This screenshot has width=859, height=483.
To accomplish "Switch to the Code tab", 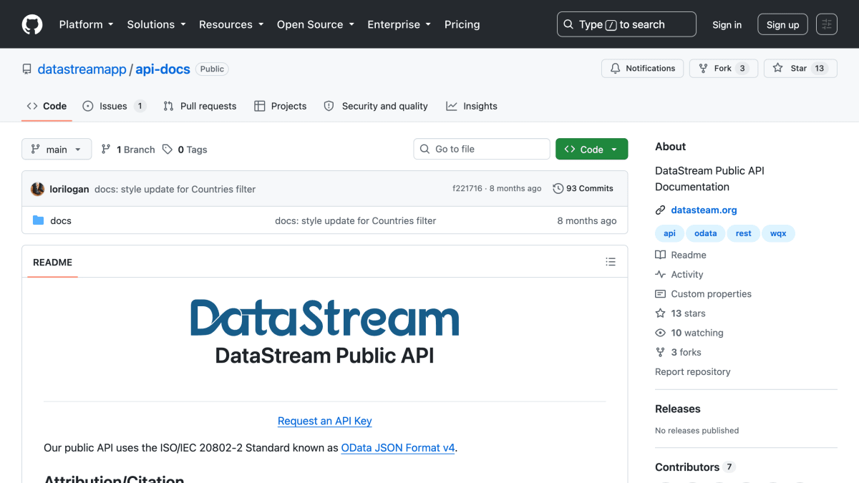I will [x=47, y=106].
